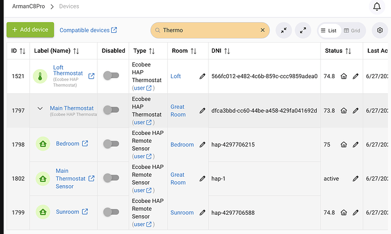The image size is (391, 234).
Task: Open the Bedroom device label link
Action: tap(67, 143)
